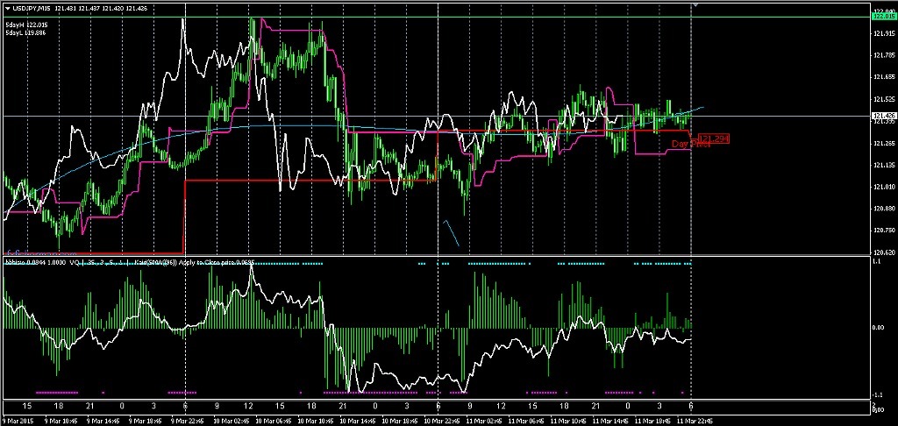Image resolution: width=898 pixels, height=426 pixels.
Task: Click 121.915 on the price scale
Action: click(x=883, y=34)
